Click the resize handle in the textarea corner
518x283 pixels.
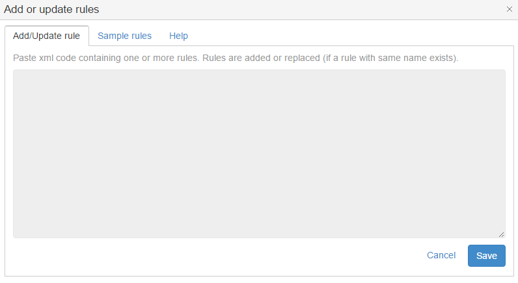(x=501, y=234)
